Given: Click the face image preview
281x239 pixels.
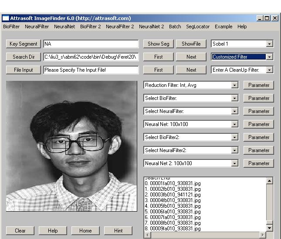Looking at the screenshot, I should (71, 146).
